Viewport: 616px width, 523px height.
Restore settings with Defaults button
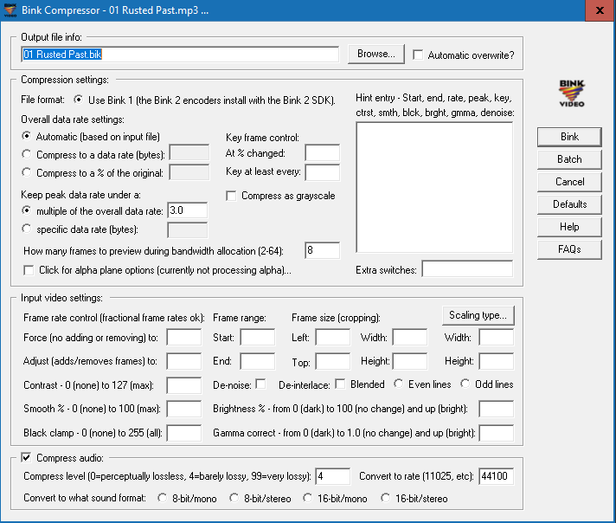click(x=569, y=204)
